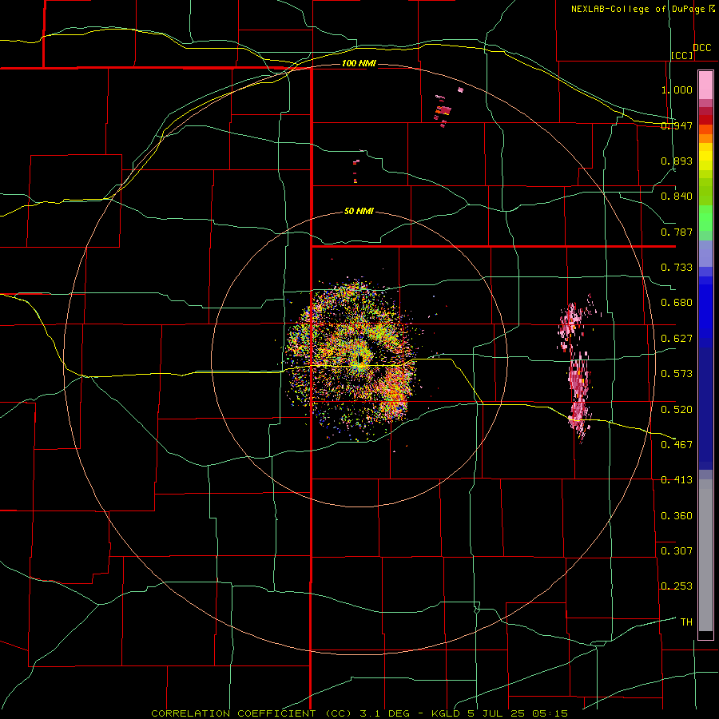Click the small echo cluster near the 100 NMI ring
Image resolution: width=719 pixels, height=719 pixels.
(443, 110)
